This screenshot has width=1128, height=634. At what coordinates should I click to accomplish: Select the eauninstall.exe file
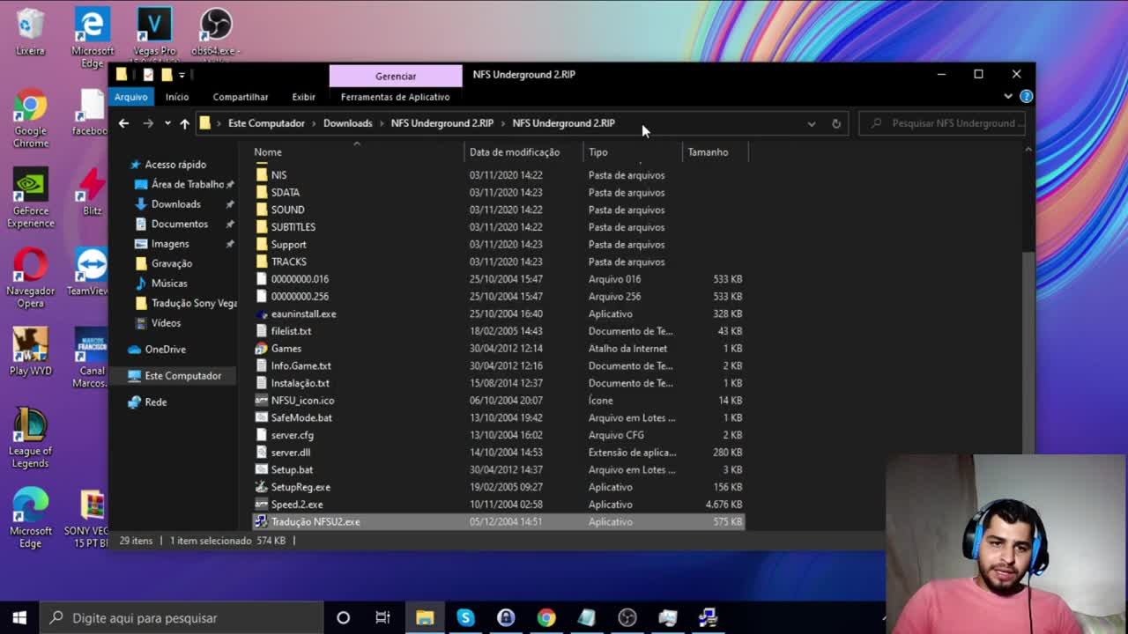coord(303,313)
